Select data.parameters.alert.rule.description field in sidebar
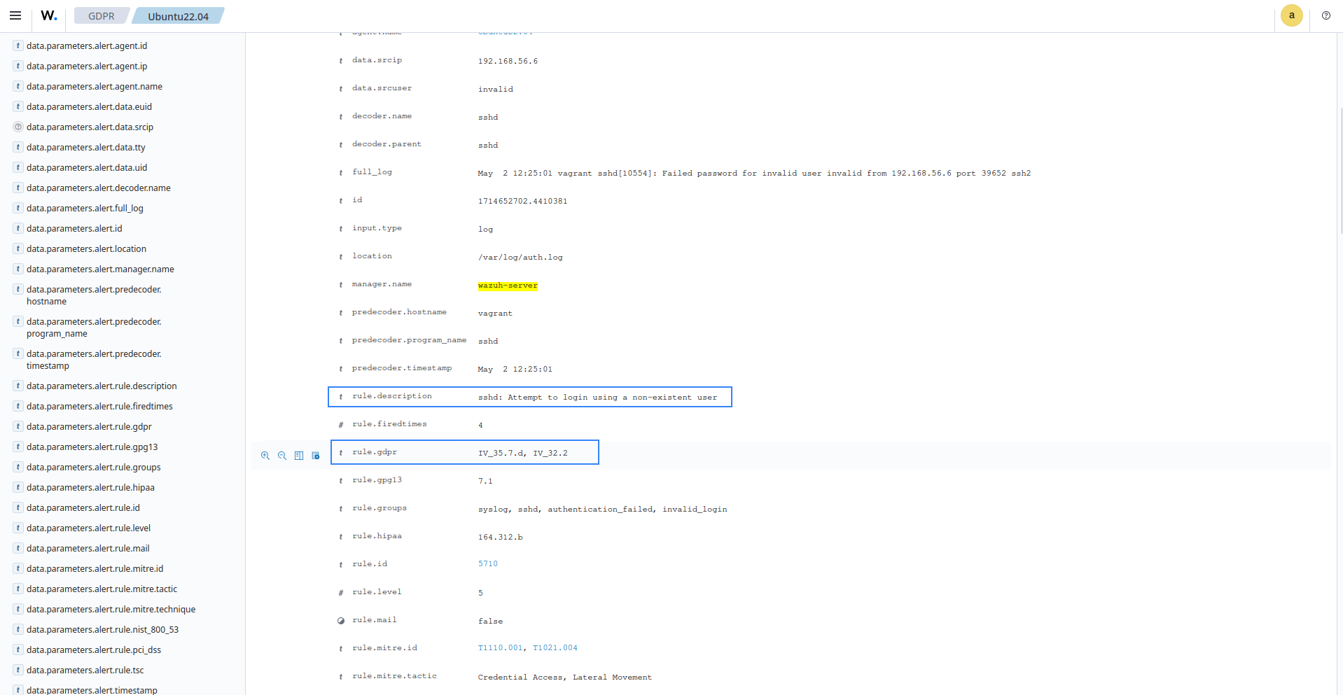1343x695 pixels. 102,386
